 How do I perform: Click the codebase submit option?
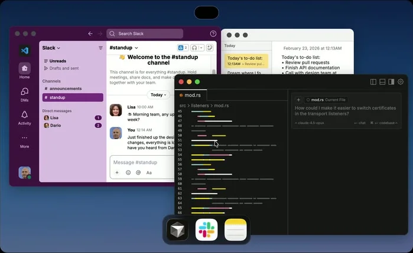pyautogui.click(x=384, y=123)
